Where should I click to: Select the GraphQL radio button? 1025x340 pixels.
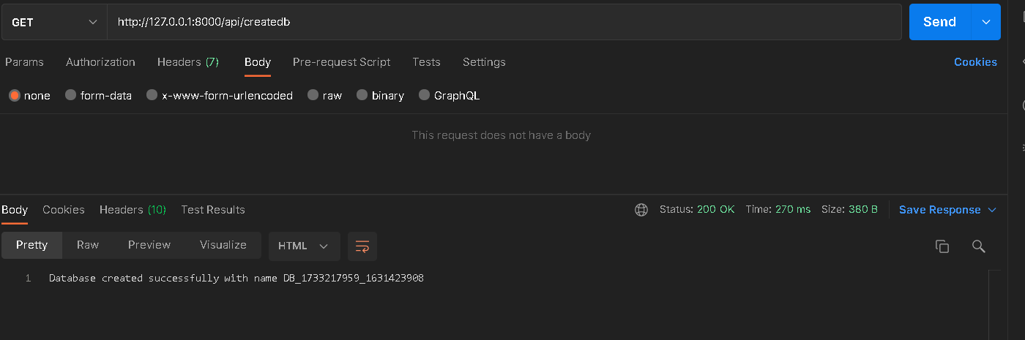click(x=425, y=96)
